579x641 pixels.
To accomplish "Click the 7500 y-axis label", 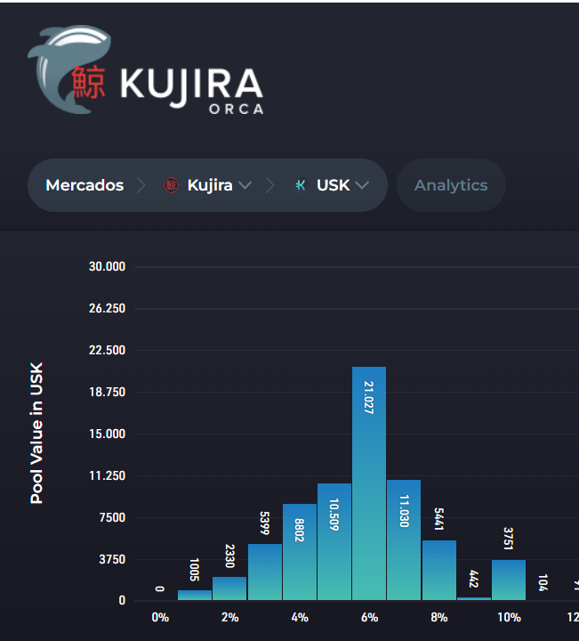I will [x=112, y=517].
